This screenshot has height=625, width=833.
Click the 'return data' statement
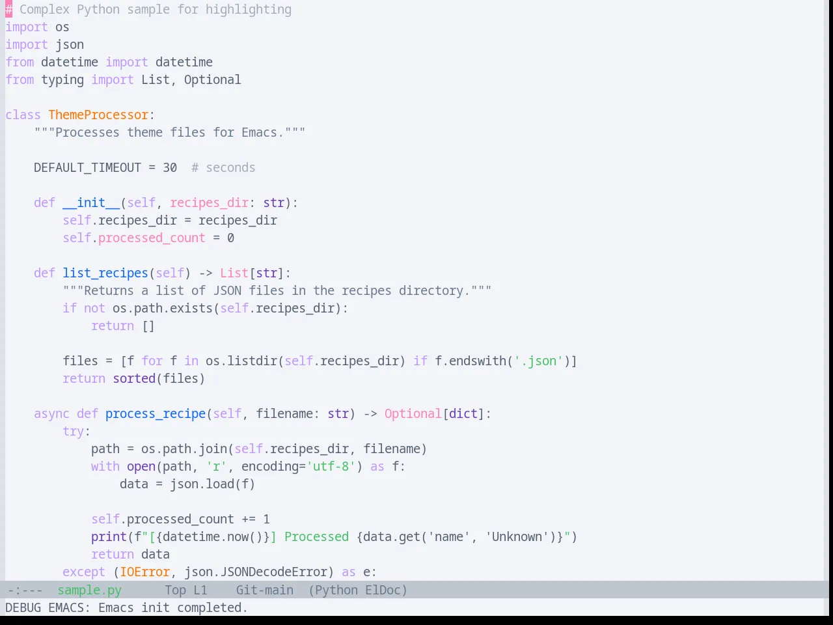pos(130,554)
